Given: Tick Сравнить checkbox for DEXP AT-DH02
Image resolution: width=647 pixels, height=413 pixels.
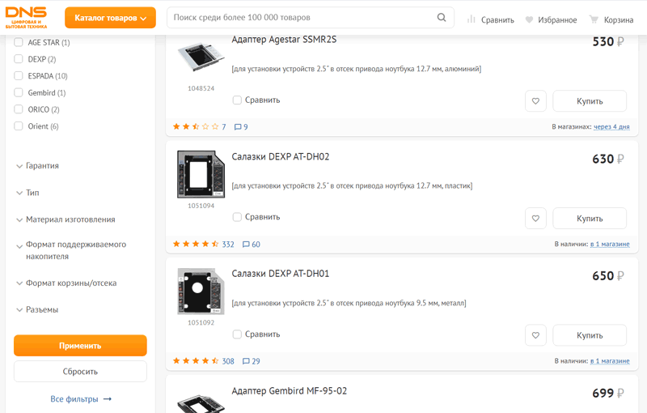Looking at the screenshot, I should coord(237,217).
